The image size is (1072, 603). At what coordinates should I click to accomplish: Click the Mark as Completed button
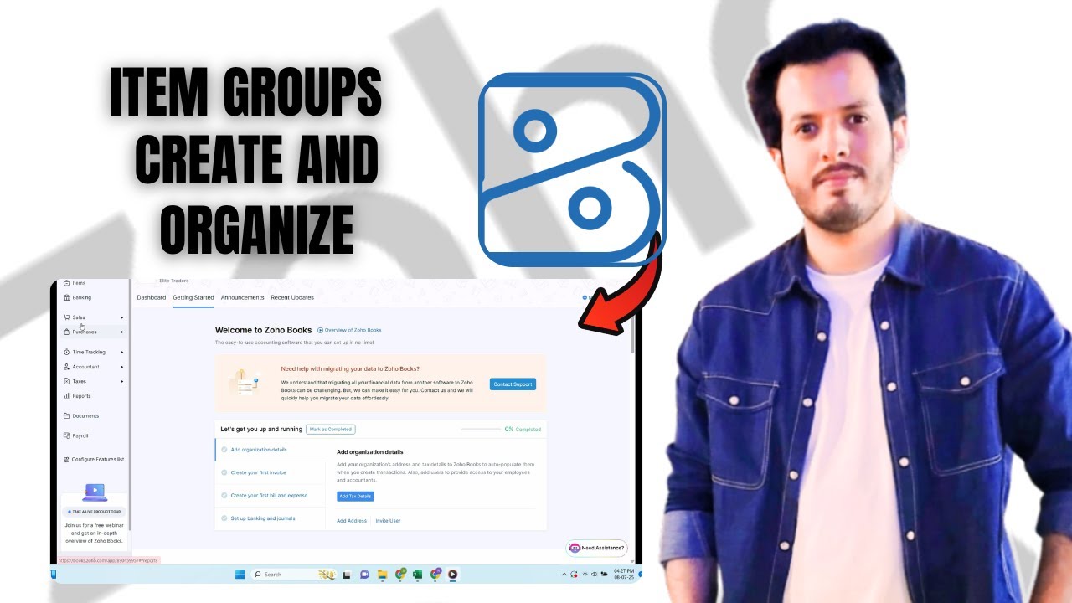tap(330, 429)
